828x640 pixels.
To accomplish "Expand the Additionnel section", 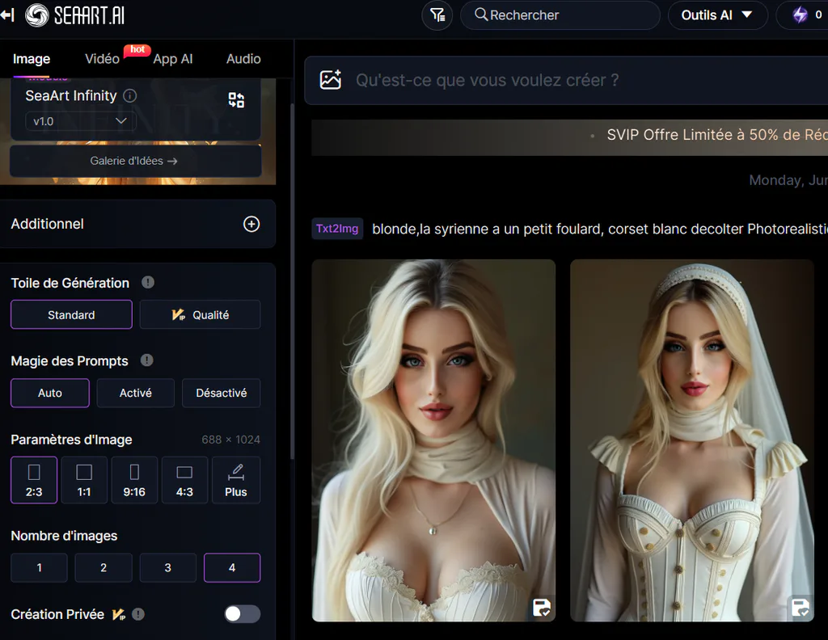I will [137, 224].
